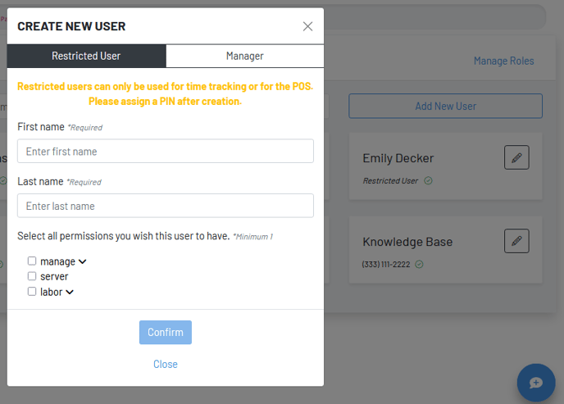This screenshot has height=404, width=564.
Task: Close the Create New User dialog with X
Action: [x=307, y=26]
